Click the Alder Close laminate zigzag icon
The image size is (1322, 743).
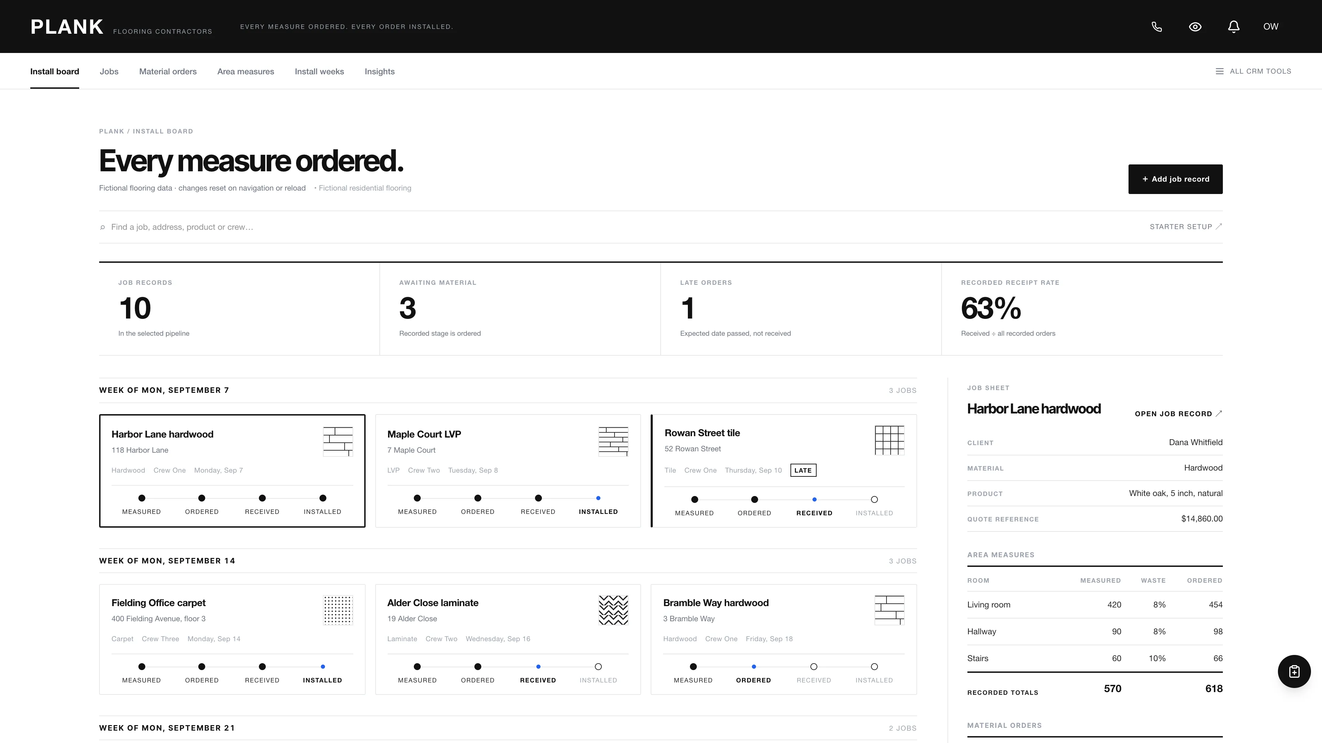pyautogui.click(x=613, y=610)
